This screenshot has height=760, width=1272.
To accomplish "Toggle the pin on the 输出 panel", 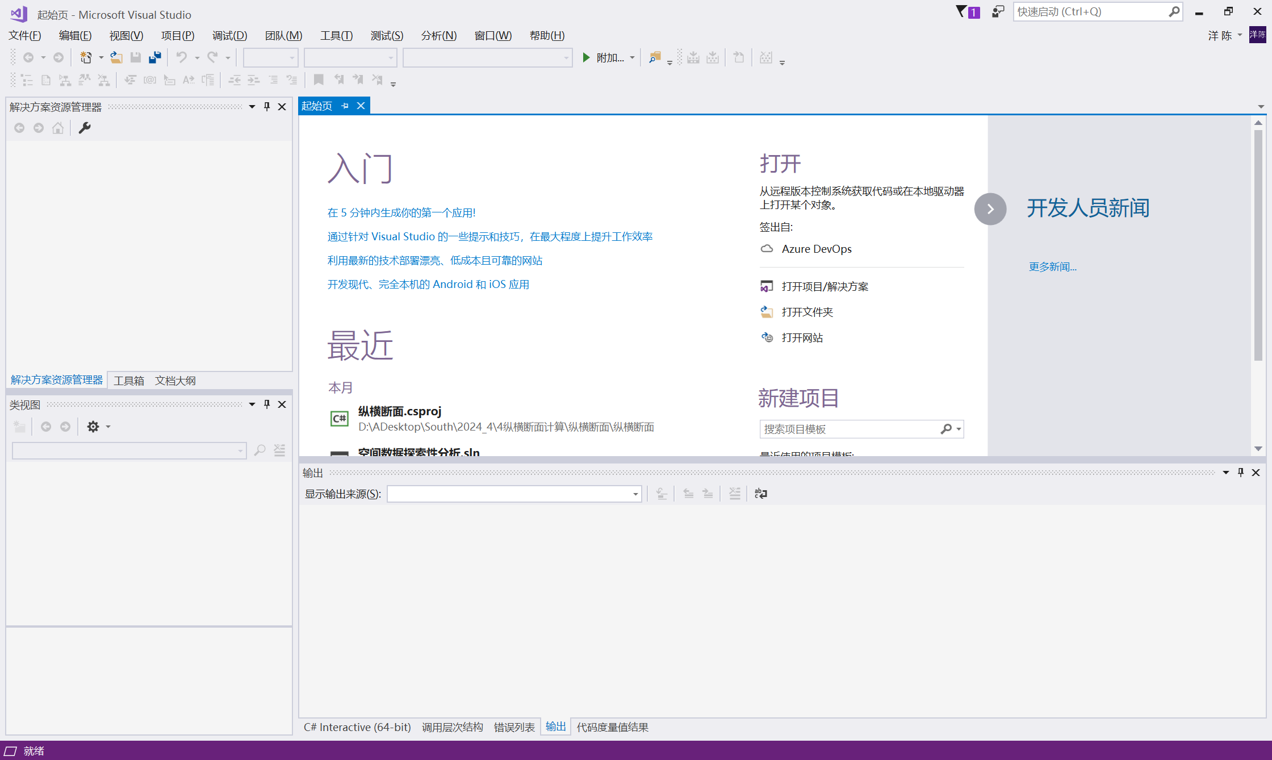I will [x=1241, y=472].
